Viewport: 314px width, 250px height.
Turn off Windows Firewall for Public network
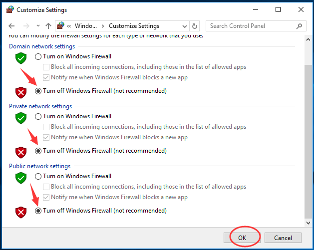(x=38, y=211)
